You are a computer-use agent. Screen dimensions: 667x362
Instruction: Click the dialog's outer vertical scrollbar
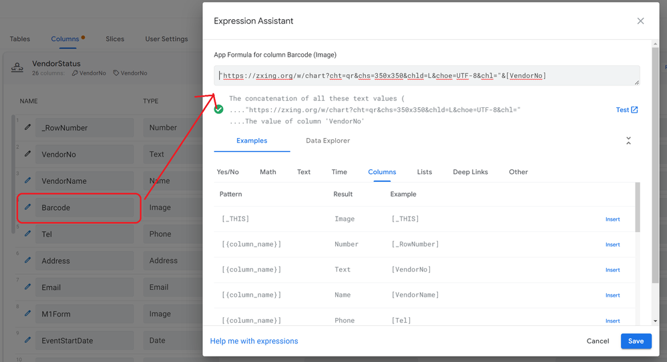[x=655, y=166]
